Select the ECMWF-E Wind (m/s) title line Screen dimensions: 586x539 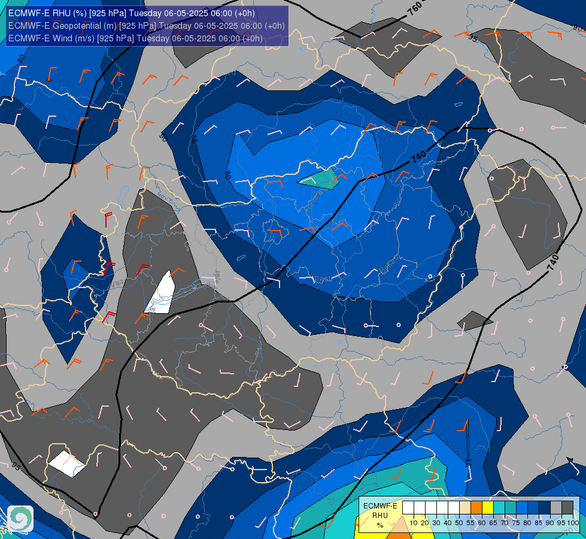pos(135,38)
